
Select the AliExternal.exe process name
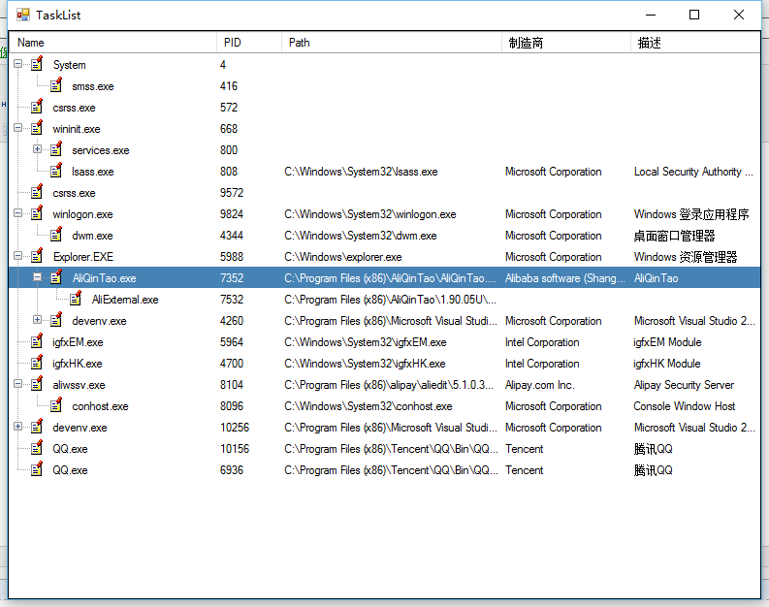(x=125, y=300)
